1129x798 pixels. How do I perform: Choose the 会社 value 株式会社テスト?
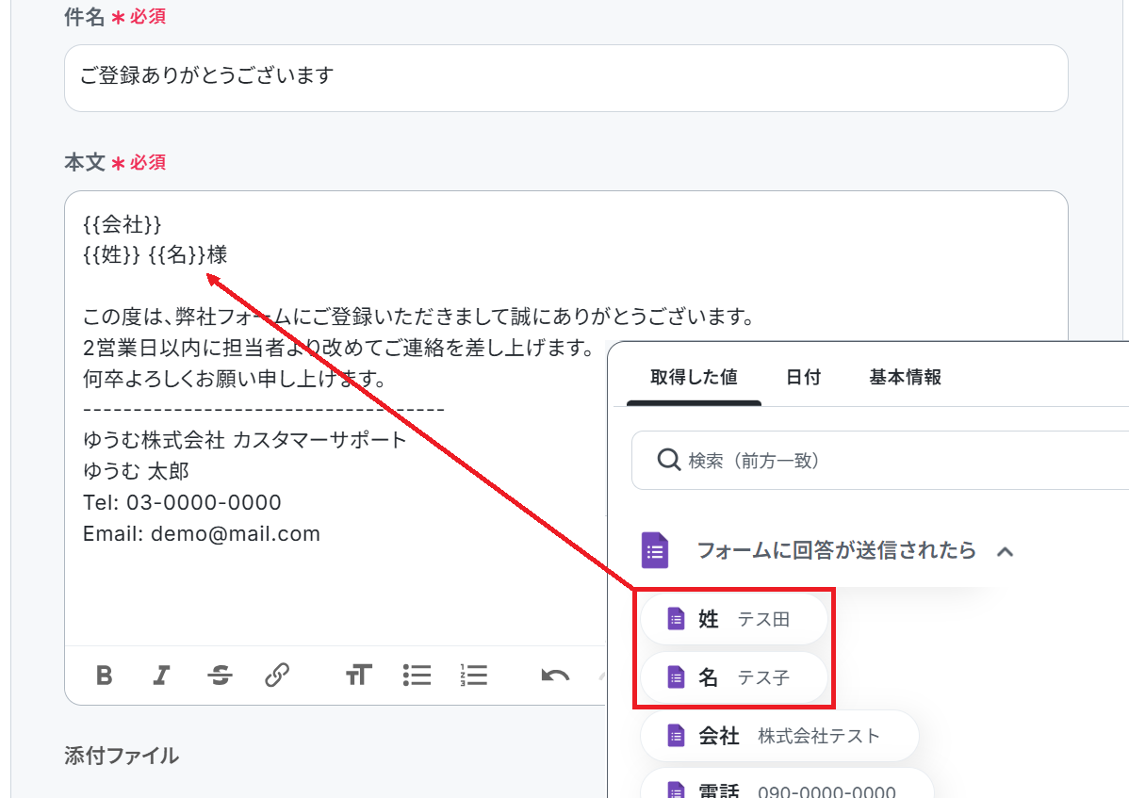point(778,736)
